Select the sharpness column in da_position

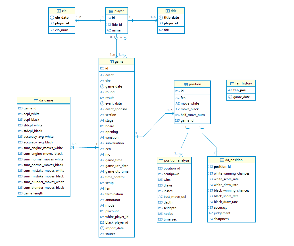pos(221,219)
